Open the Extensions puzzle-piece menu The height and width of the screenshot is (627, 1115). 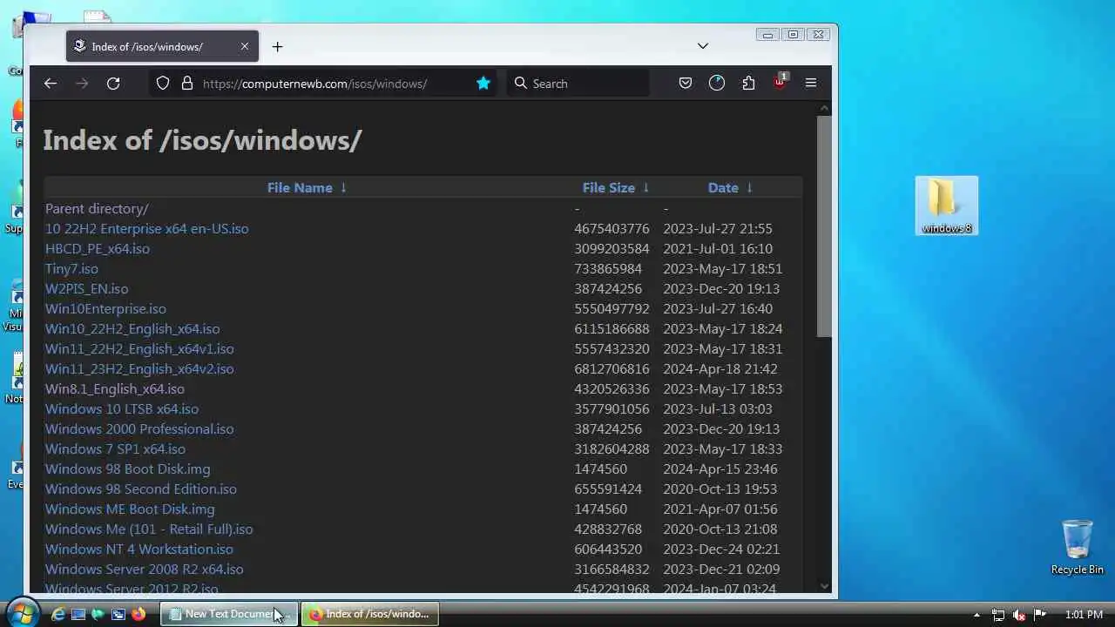pyautogui.click(x=748, y=84)
